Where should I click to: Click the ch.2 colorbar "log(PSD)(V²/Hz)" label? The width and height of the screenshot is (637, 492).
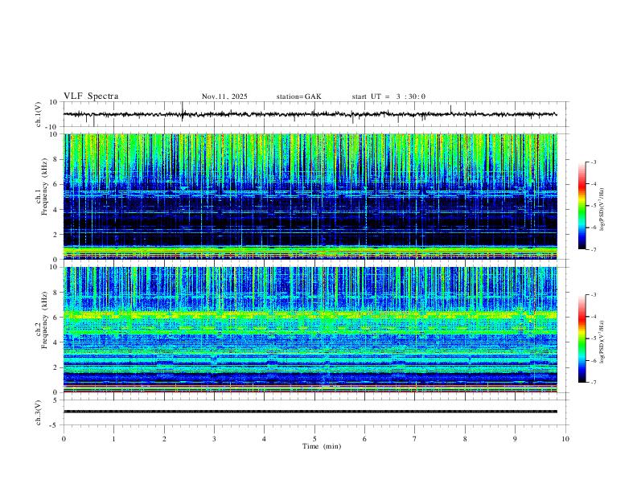coord(602,342)
